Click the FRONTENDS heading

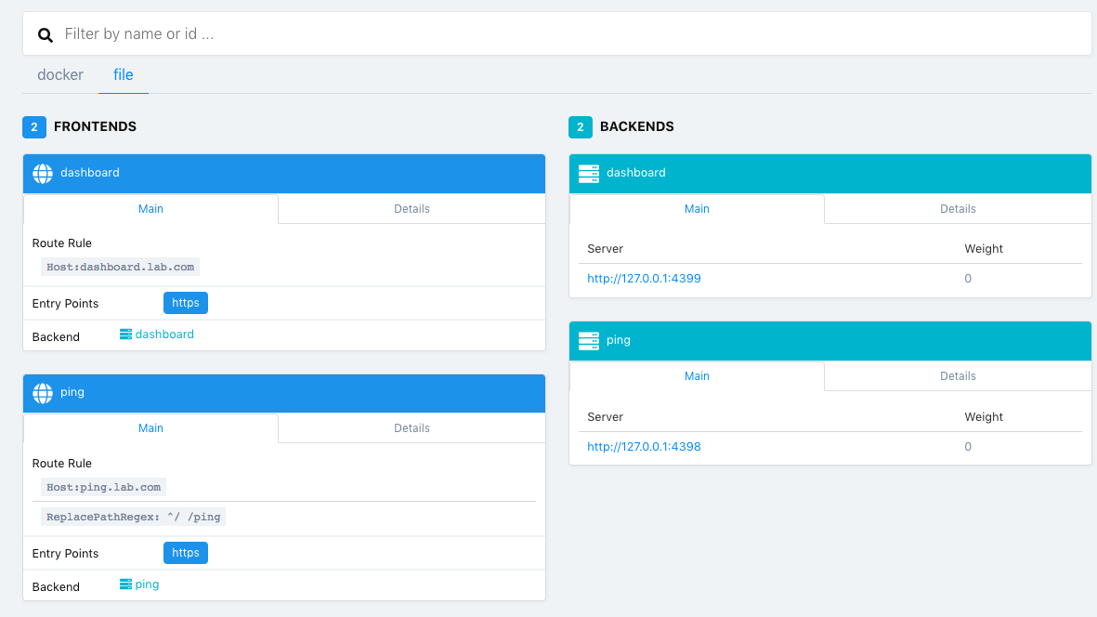tap(95, 126)
